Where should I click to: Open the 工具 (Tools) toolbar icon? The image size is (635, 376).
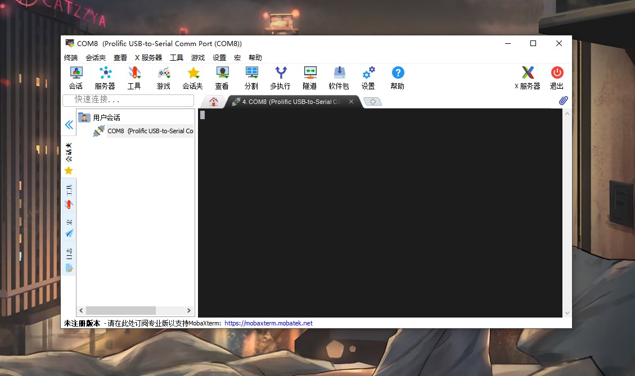[x=134, y=78]
